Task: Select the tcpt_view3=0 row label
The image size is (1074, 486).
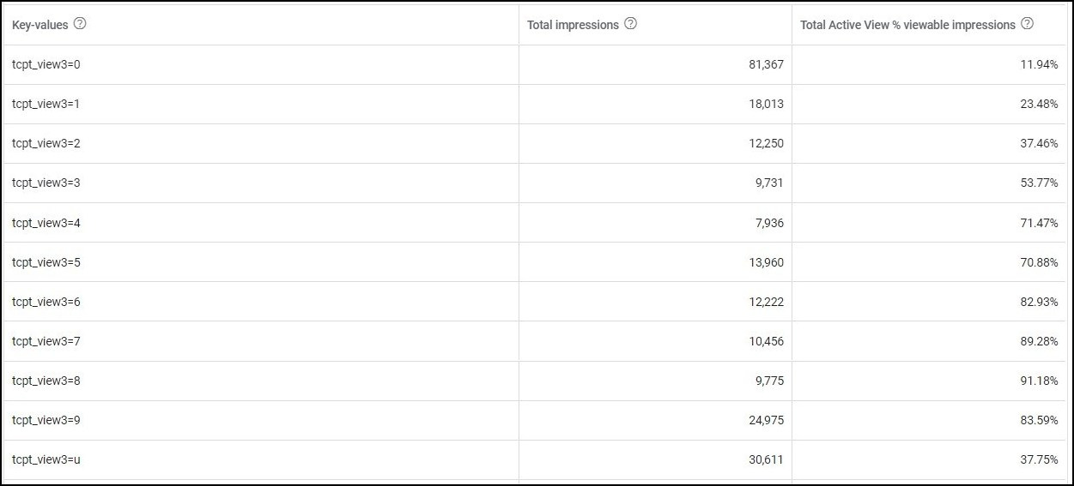Action: [46, 64]
